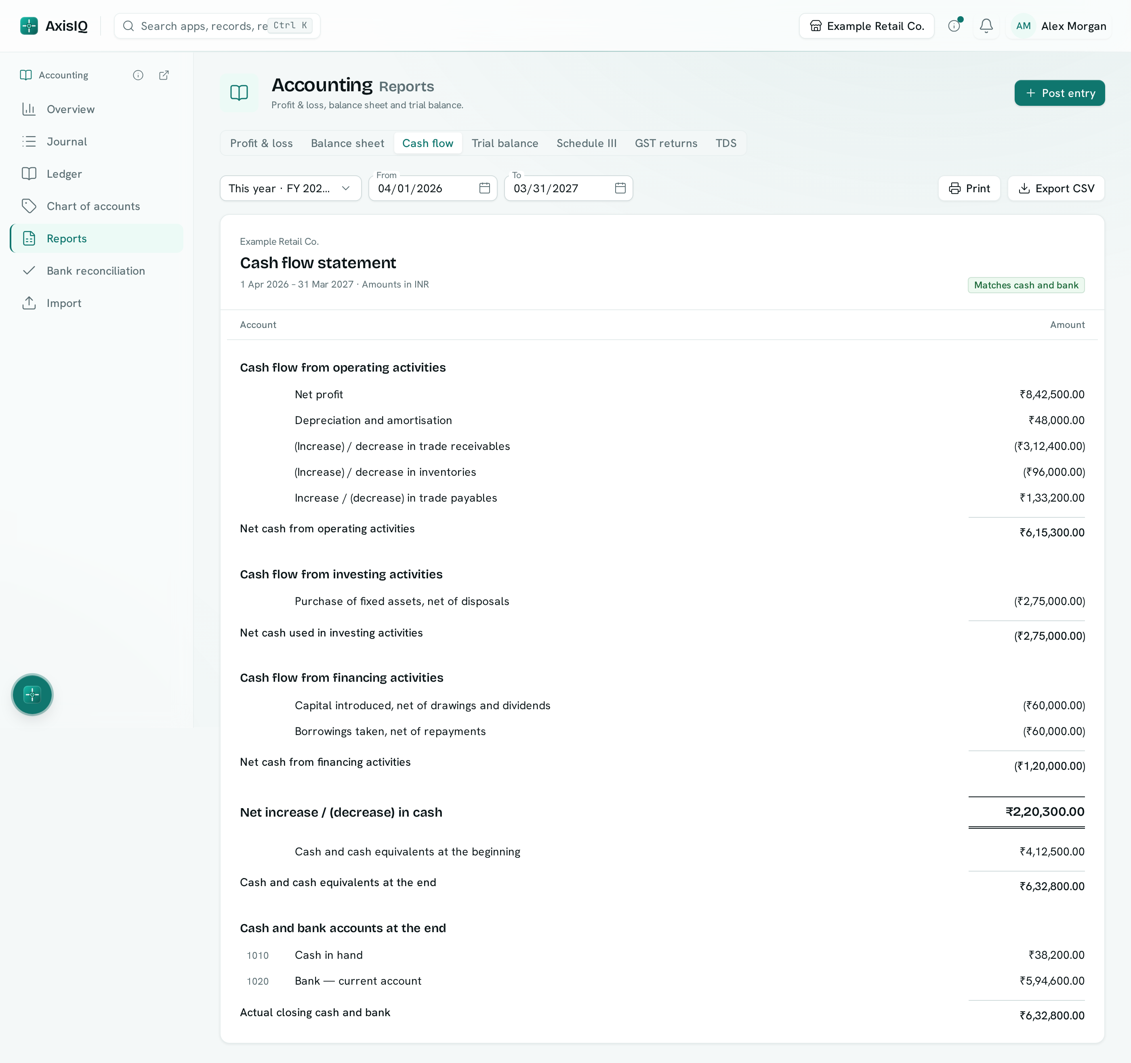Click account 1010 Cash in hand row
Image resolution: width=1131 pixels, height=1063 pixels.
(662, 956)
